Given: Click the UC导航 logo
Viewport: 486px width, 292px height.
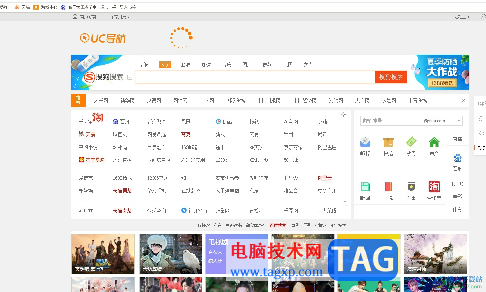Looking at the screenshot, I should pos(102,38).
